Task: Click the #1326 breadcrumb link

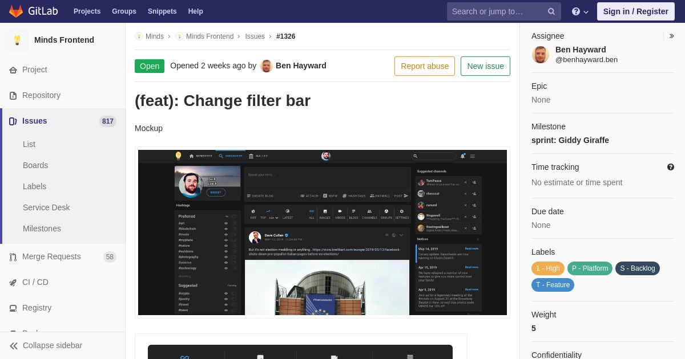Action: pos(285,36)
